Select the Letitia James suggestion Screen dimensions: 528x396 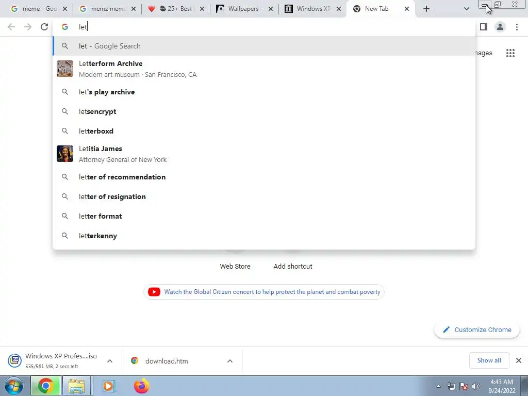pyautogui.click(x=264, y=154)
